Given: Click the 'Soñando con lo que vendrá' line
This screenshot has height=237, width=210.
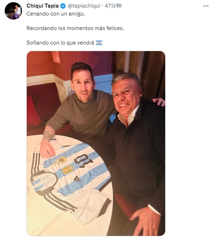Looking at the screenshot, I should point(60,43).
